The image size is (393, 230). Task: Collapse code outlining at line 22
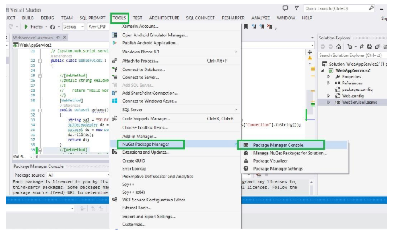click(x=40, y=61)
